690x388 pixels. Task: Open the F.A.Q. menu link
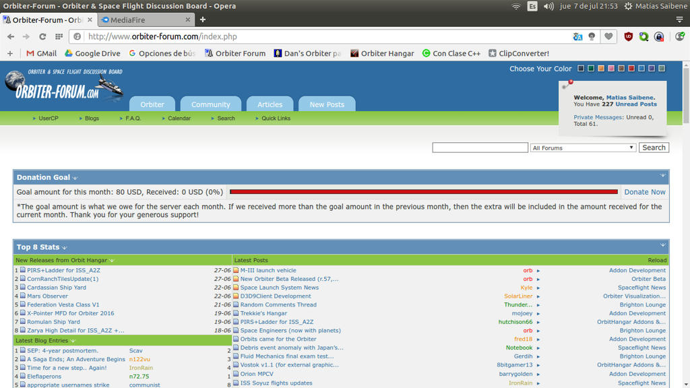coord(133,119)
